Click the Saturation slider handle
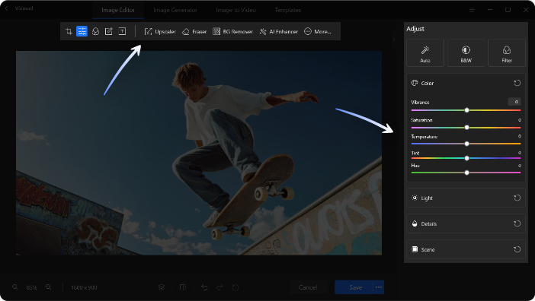Screen dimensions: 535x301 (466, 128)
